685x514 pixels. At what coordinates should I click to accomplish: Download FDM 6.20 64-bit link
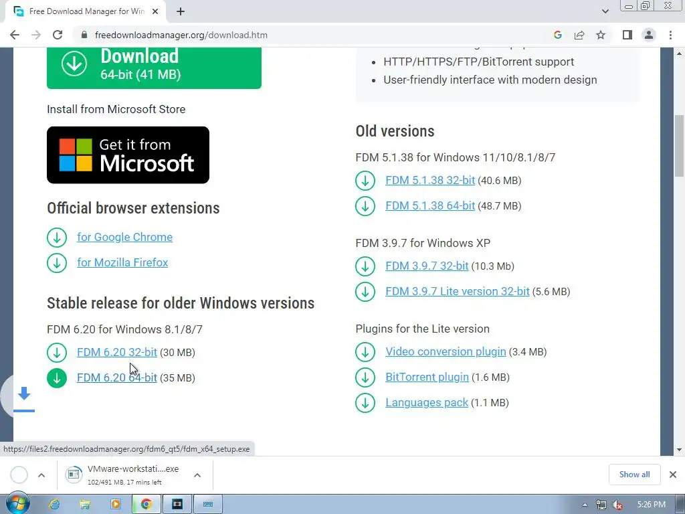click(x=116, y=377)
